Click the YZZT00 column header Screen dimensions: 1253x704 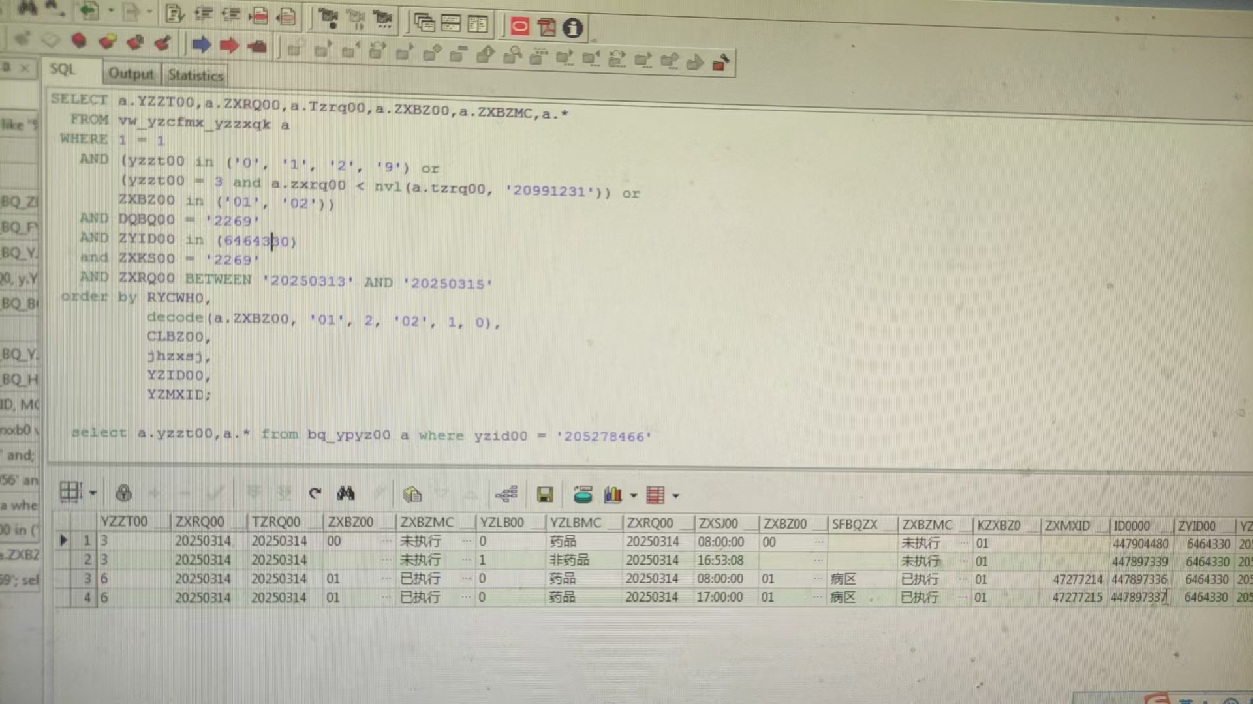click(x=124, y=521)
